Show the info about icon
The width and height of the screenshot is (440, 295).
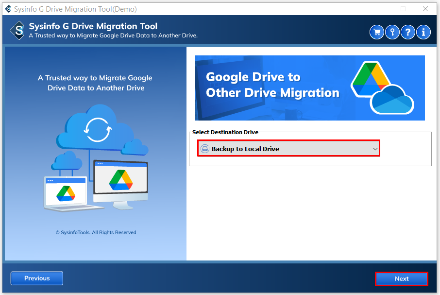[423, 32]
